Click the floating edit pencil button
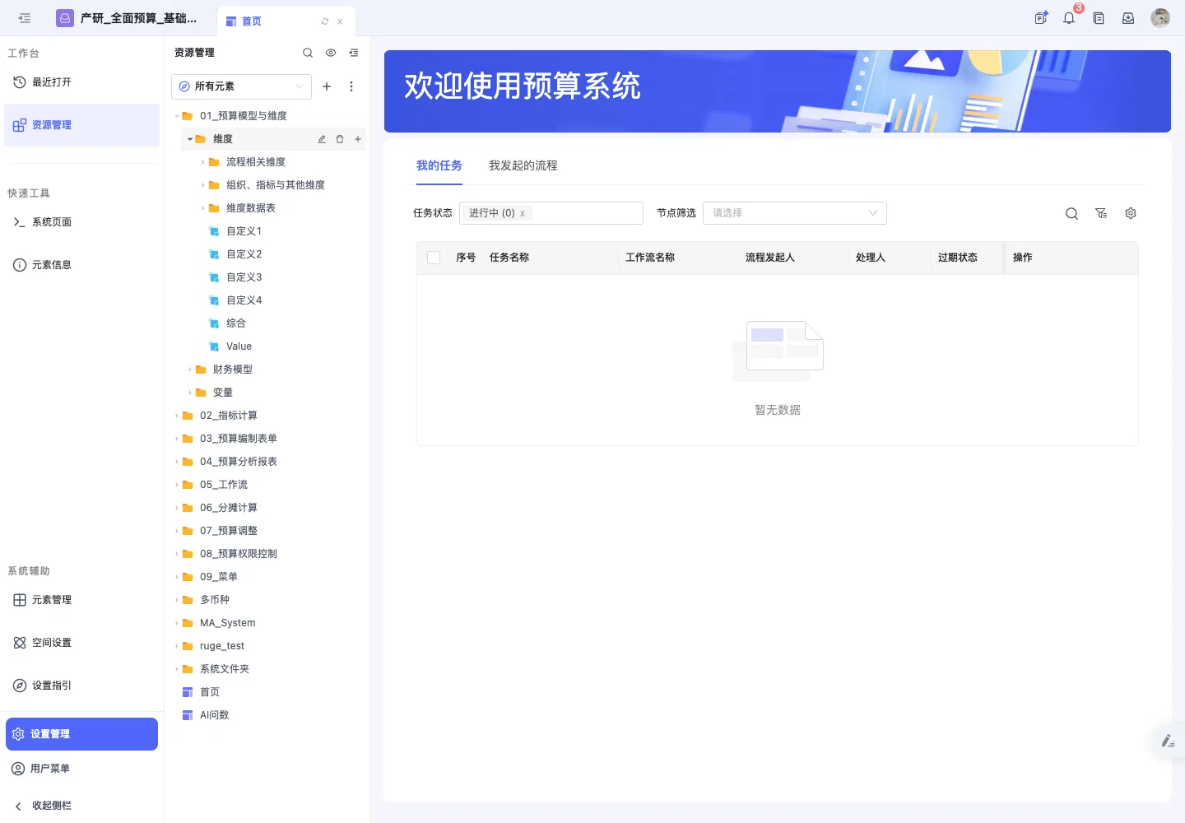Image resolution: width=1185 pixels, height=823 pixels. click(1168, 741)
